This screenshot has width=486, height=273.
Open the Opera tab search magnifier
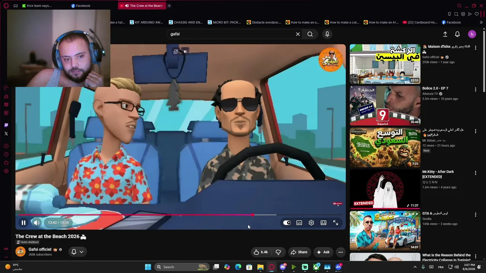[x=459, y=6]
